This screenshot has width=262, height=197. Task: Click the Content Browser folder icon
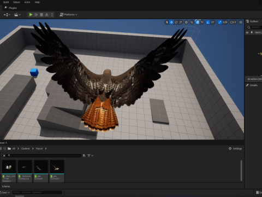[x=9, y=148]
